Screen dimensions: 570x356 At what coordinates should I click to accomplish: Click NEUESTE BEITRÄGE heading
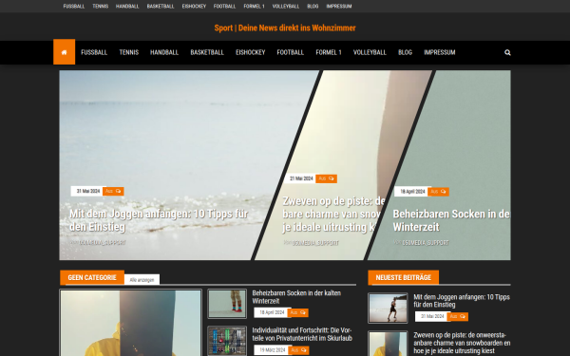[x=403, y=277]
